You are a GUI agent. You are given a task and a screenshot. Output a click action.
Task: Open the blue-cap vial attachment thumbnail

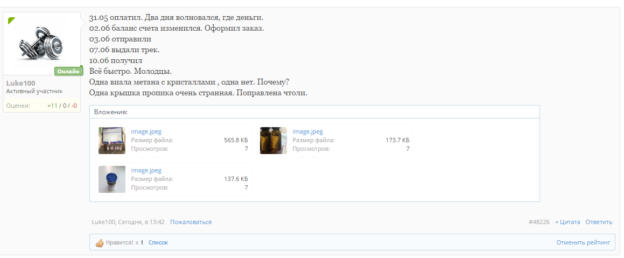(111, 179)
